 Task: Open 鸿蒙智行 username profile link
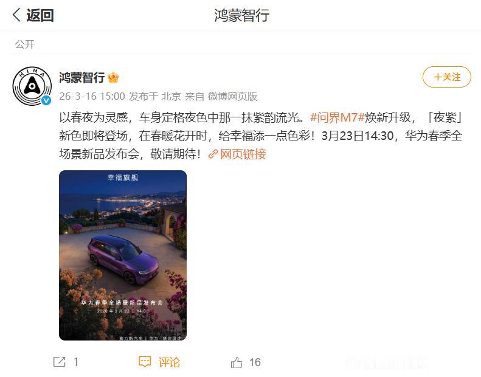pos(82,77)
